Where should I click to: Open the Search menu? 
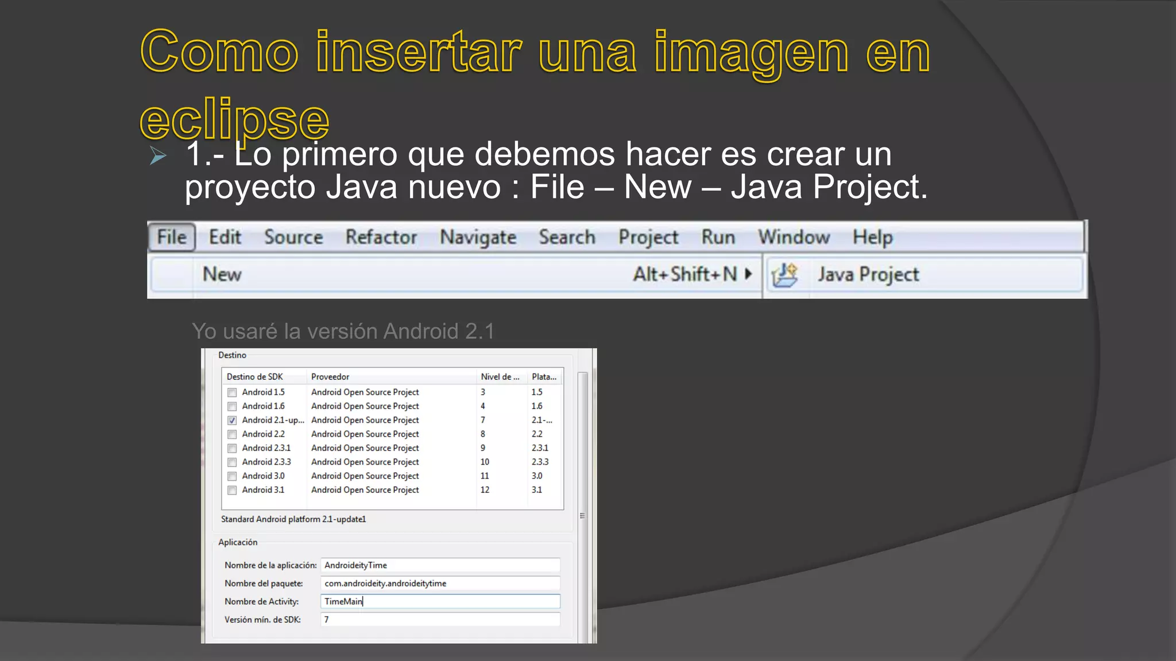[567, 237]
